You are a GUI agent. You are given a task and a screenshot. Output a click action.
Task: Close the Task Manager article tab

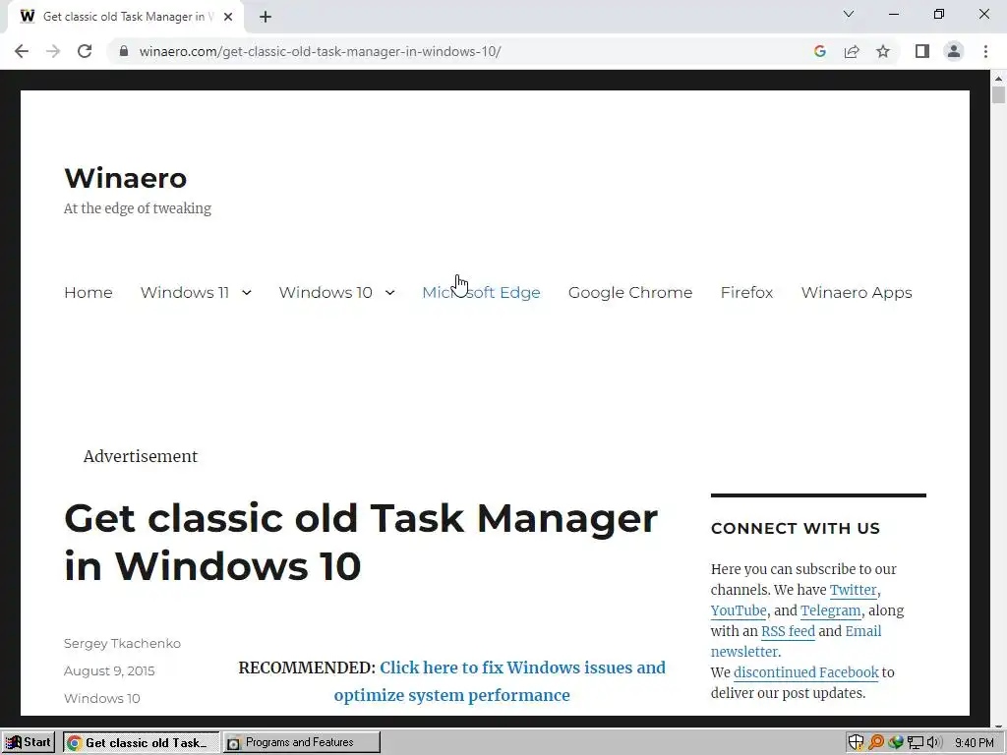coord(228,18)
